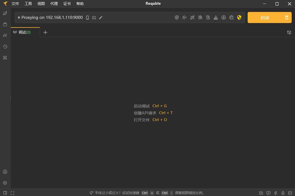Open the toolbox wrench icon in sidebar
Screen dimensions: 295x196
(5, 58)
